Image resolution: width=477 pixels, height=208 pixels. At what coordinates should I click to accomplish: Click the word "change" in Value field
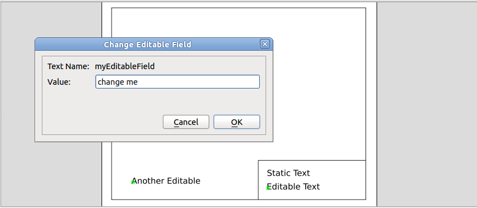point(107,82)
